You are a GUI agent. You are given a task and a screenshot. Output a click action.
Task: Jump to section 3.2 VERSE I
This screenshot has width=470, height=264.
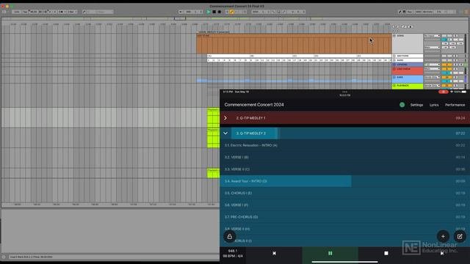click(344, 157)
